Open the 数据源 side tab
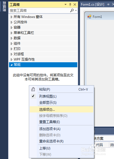 click(x=4, y=6)
